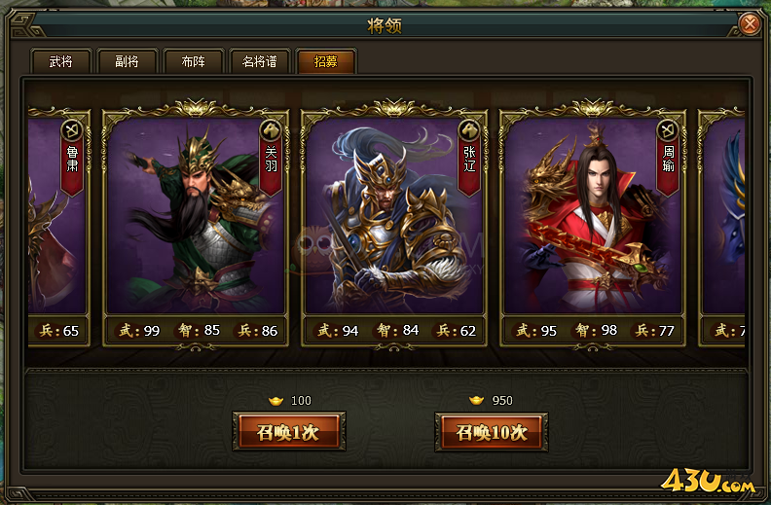
Task: Click the gold ingot icon beside 950
Action: point(476,400)
